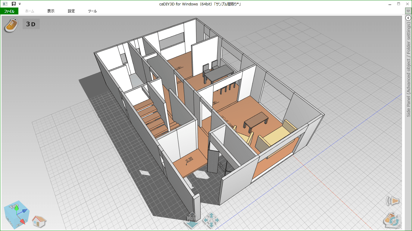Click the Move navigation arrow icon
The image size is (412, 231).
192,221
